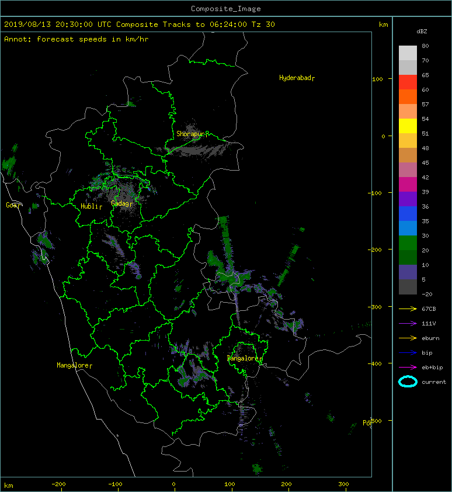Select the bright green swatch in dBZ scale
The image size is (452, 492).
(408, 242)
